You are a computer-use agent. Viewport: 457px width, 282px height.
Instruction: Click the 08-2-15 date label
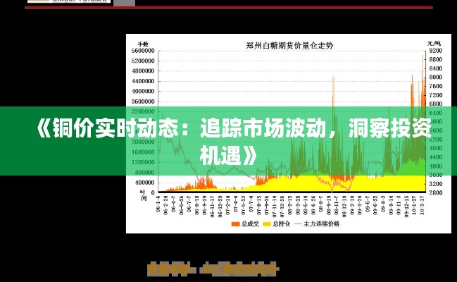click(x=290, y=205)
